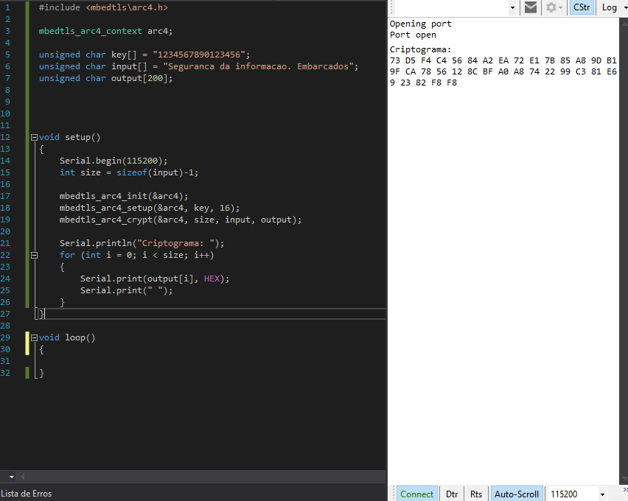The width and height of the screenshot is (628, 501).
Task: Click the #include <mbedtls\arc4.h> line
Action: (103, 7)
